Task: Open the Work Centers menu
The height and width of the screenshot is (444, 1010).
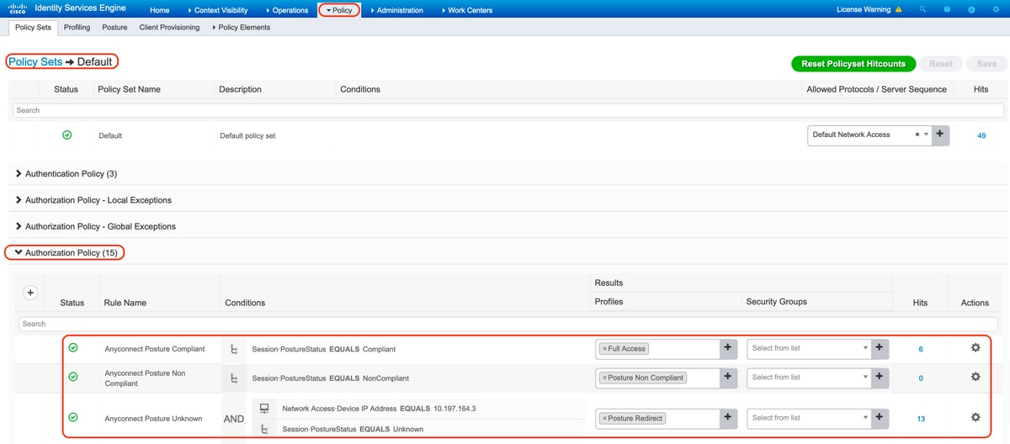Action: coord(466,10)
